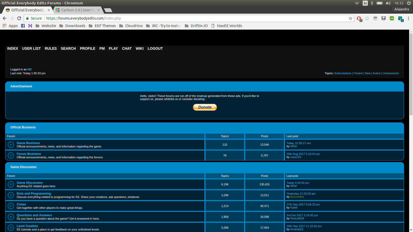Open the forum SEARCH page
Image resolution: width=413 pixels, height=232 pixels.
point(68,48)
